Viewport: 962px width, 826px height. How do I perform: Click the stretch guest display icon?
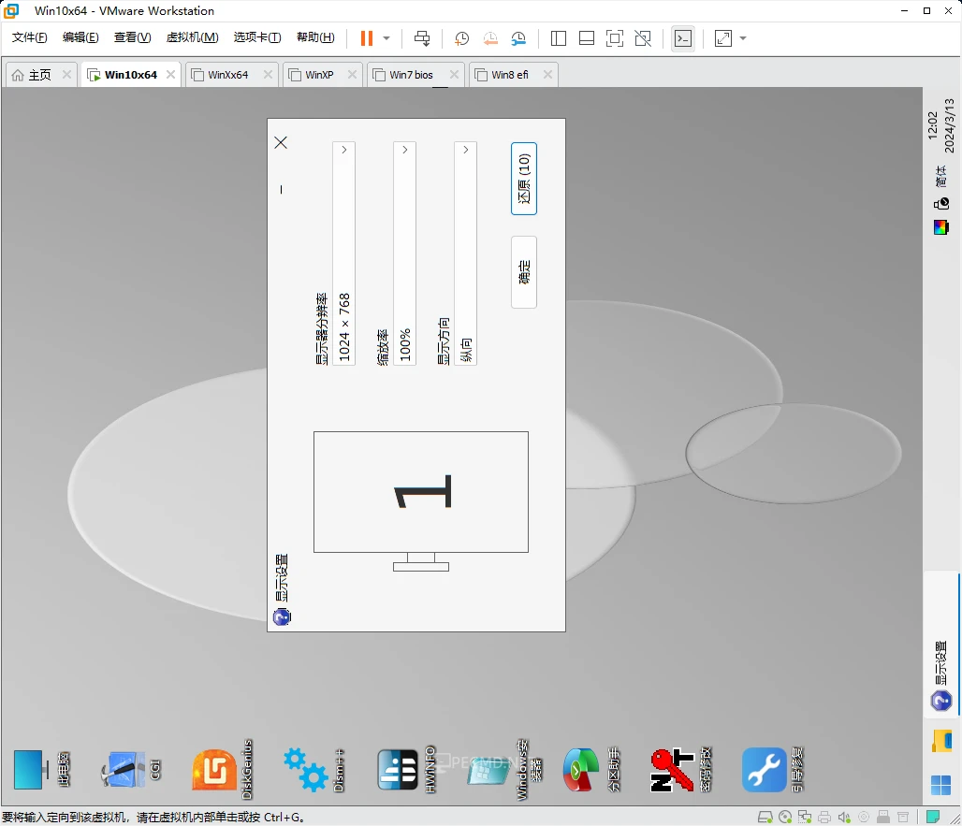coord(723,38)
